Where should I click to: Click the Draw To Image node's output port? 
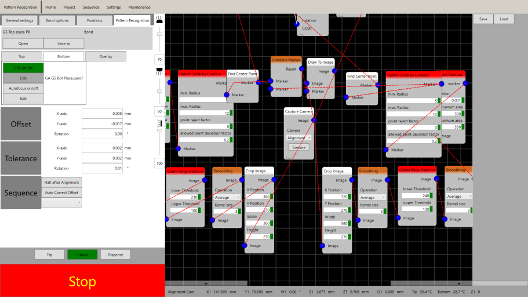pyautogui.click(x=333, y=71)
